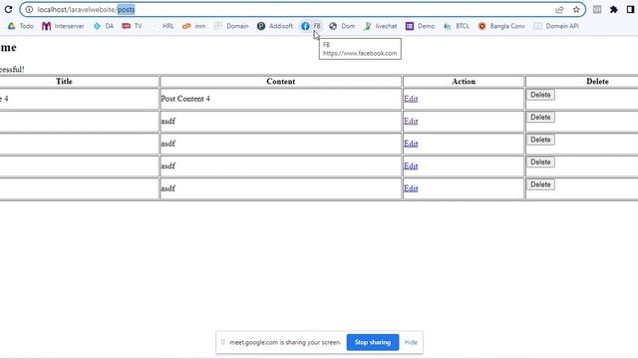The width and height of the screenshot is (638, 359).
Task: Open the Domain bookmark
Action: click(x=231, y=26)
